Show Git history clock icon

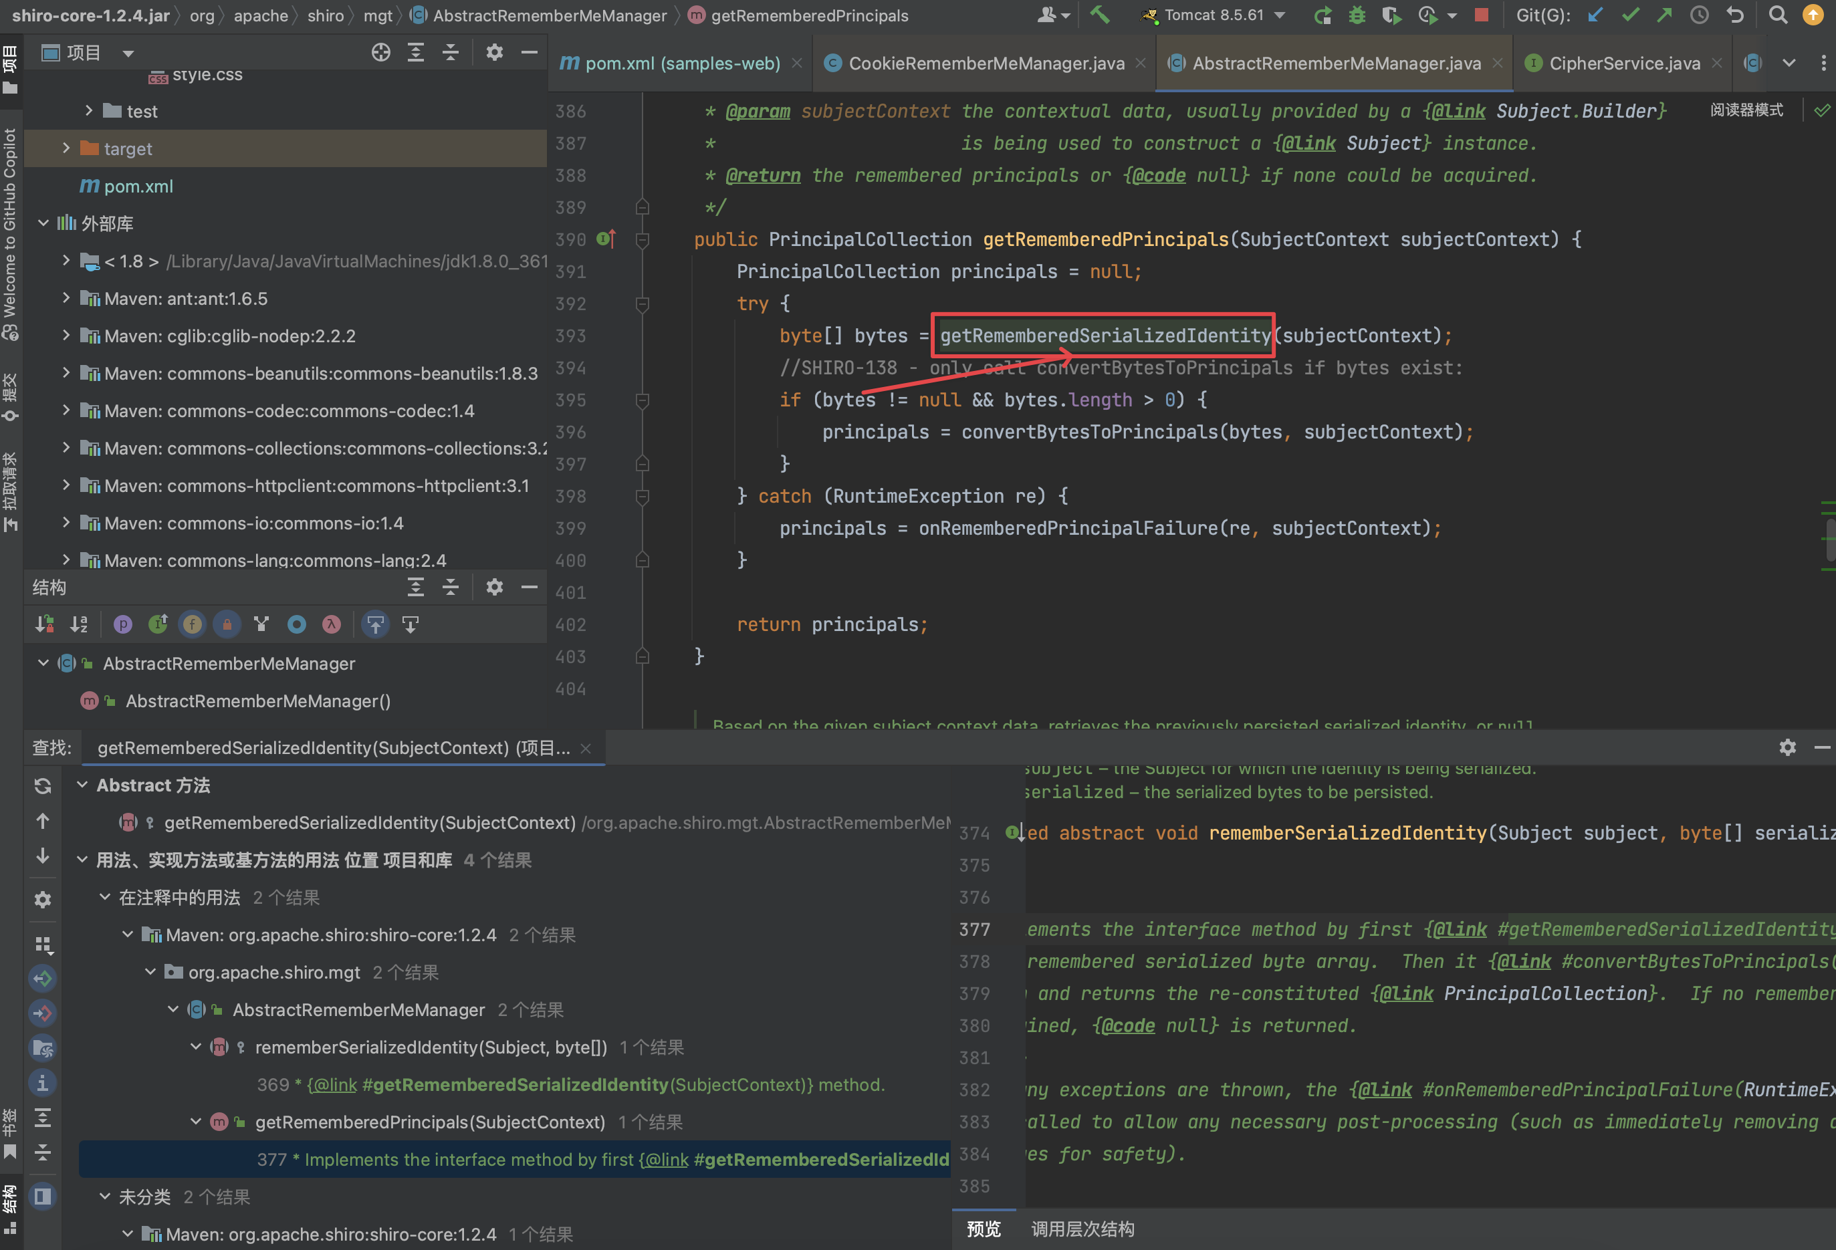point(1700,15)
